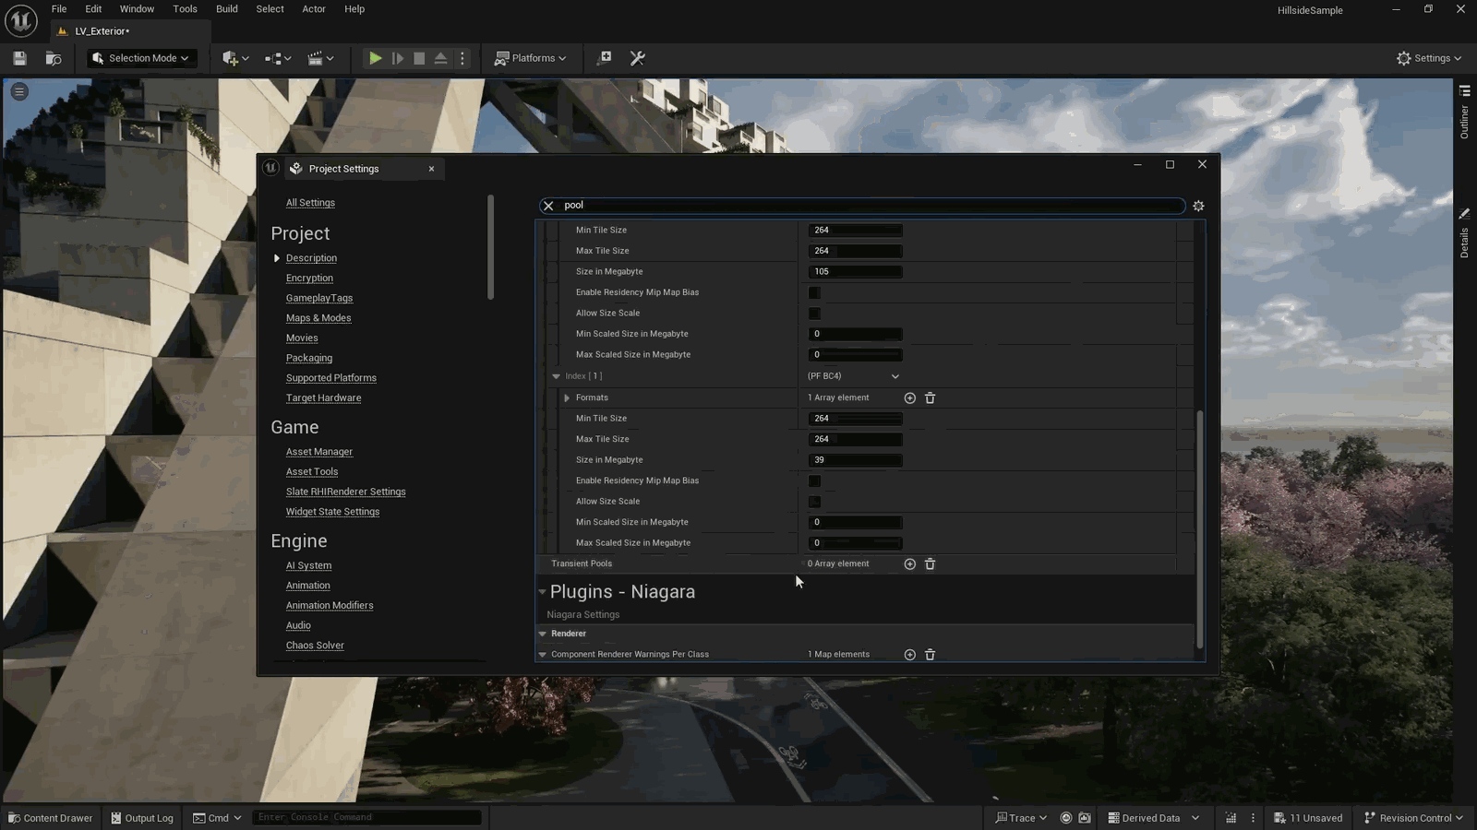Toggle the first Allow Size Scale checkbox
The image size is (1477, 830).
pyautogui.click(x=814, y=314)
